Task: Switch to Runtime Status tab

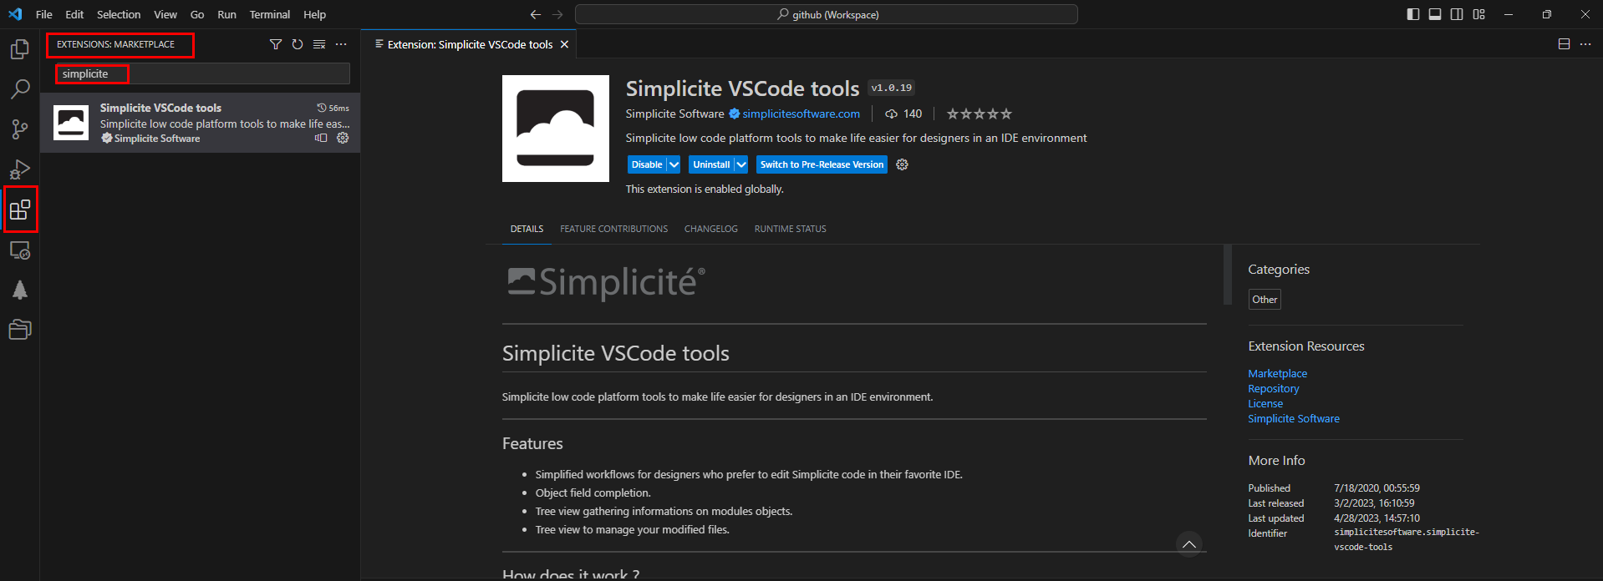Action: pos(790,229)
